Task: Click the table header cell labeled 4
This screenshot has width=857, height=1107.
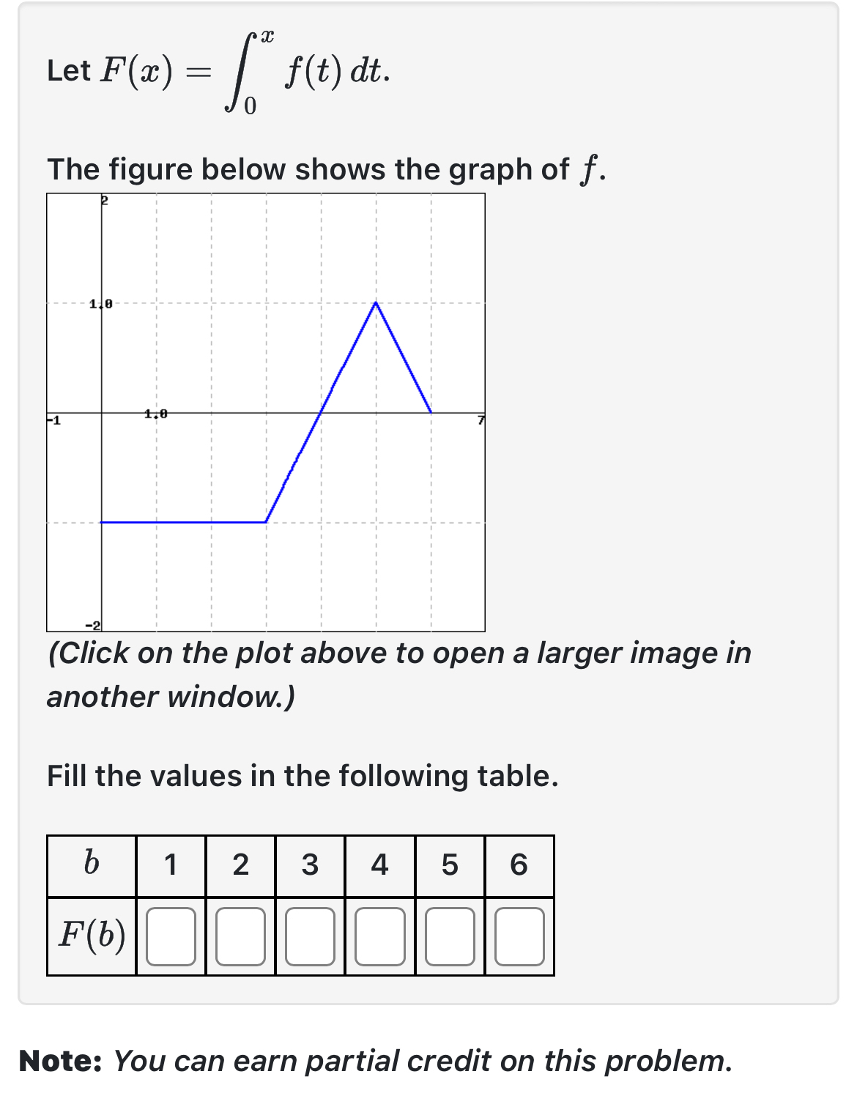Action: point(379,865)
